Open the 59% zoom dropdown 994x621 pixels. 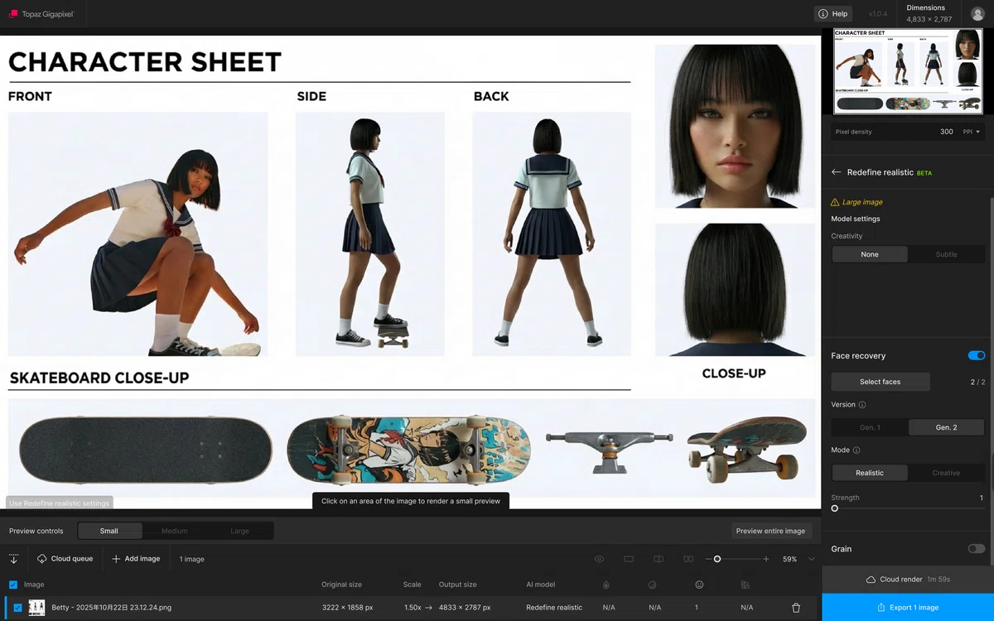click(798, 559)
